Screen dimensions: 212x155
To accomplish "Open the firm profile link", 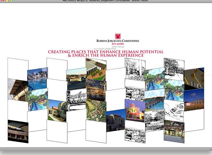I will 118,44.
